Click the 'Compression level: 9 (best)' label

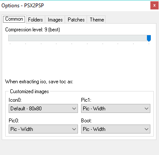click(32, 30)
